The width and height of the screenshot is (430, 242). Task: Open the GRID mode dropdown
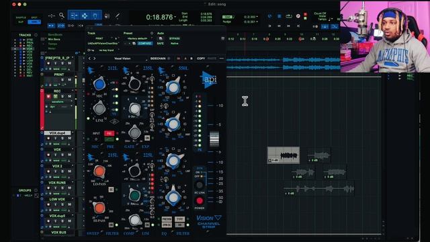click(x=34, y=22)
